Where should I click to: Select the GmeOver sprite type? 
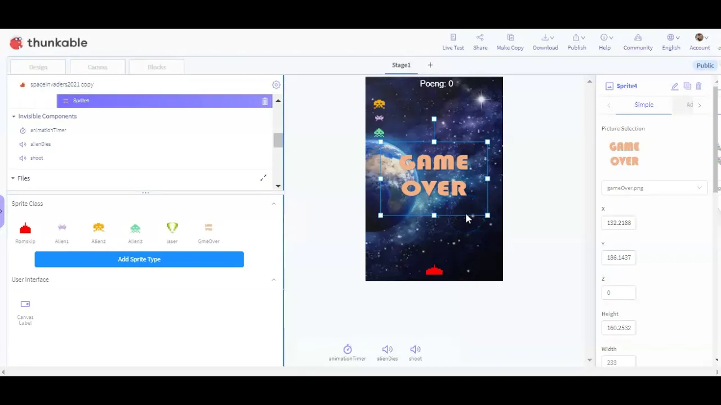[208, 232]
